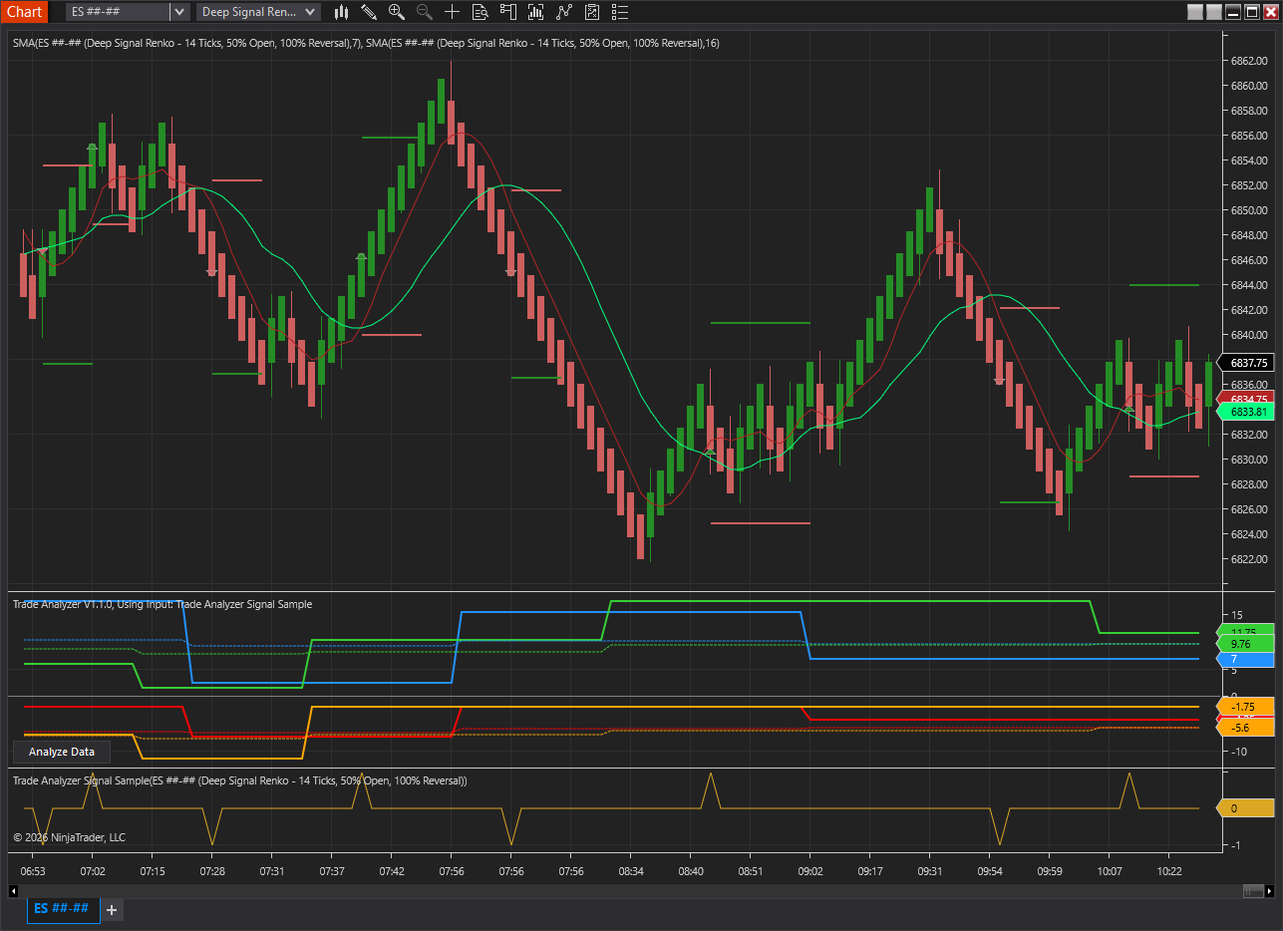Click the orange Chart title label
Screen dimensions: 1283x931
[25, 12]
